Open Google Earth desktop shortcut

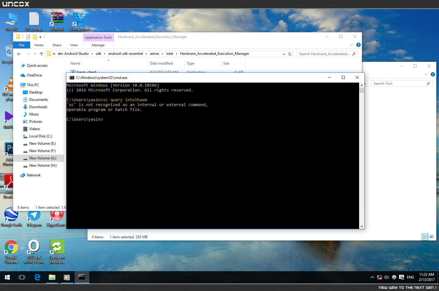pyautogui.click(x=11, y=217)
